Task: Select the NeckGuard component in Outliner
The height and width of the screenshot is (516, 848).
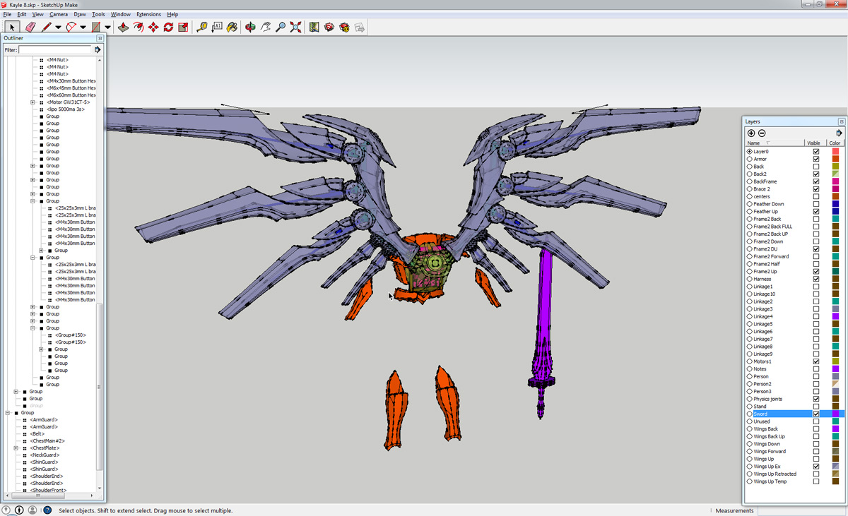Action: point(44,455)
